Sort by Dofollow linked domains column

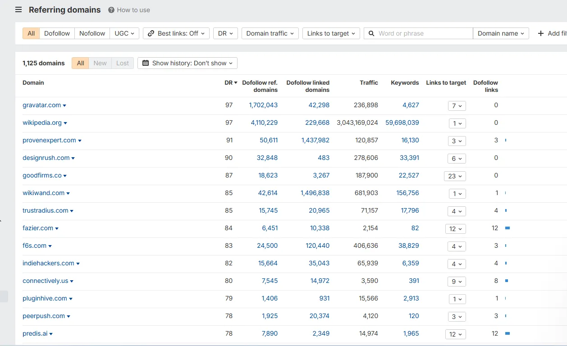click(308, 86)
